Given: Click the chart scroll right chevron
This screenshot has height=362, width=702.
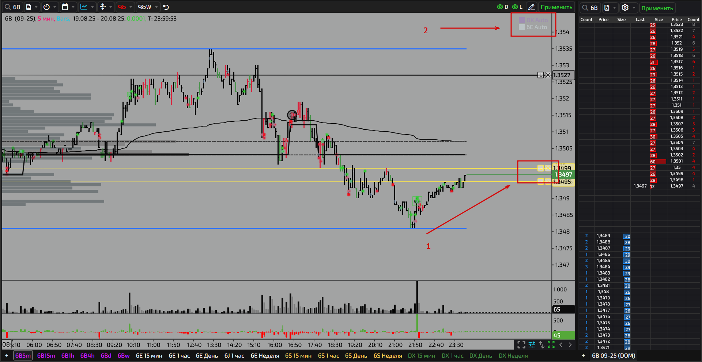Looking at the screenshot, I should [570, 344].
